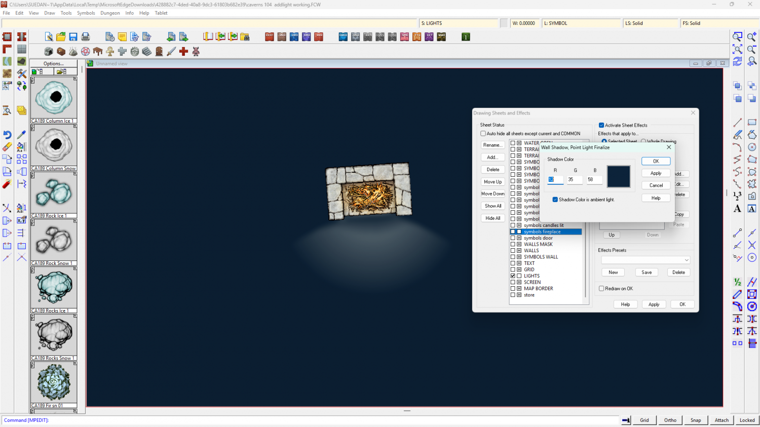
Task: Open the stairs symbol catalog icon
Action: (147, 52)
